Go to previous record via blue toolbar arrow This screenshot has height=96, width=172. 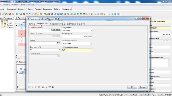click(x=112, y=14)
